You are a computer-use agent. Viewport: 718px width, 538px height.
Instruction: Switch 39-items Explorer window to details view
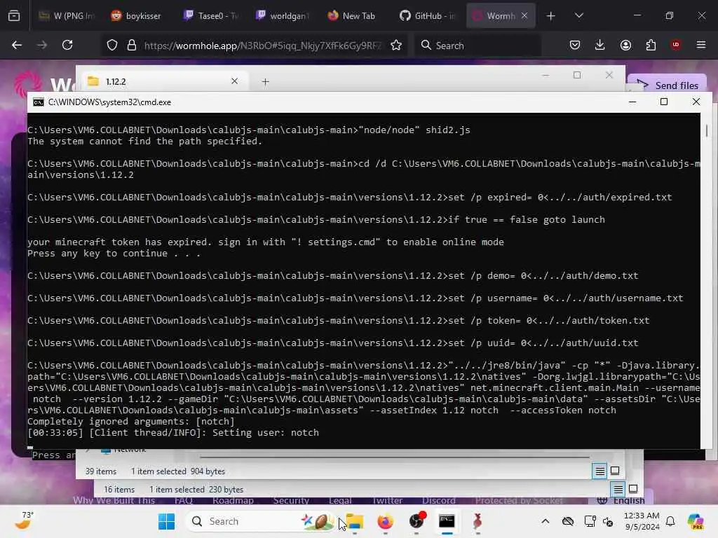600,471
